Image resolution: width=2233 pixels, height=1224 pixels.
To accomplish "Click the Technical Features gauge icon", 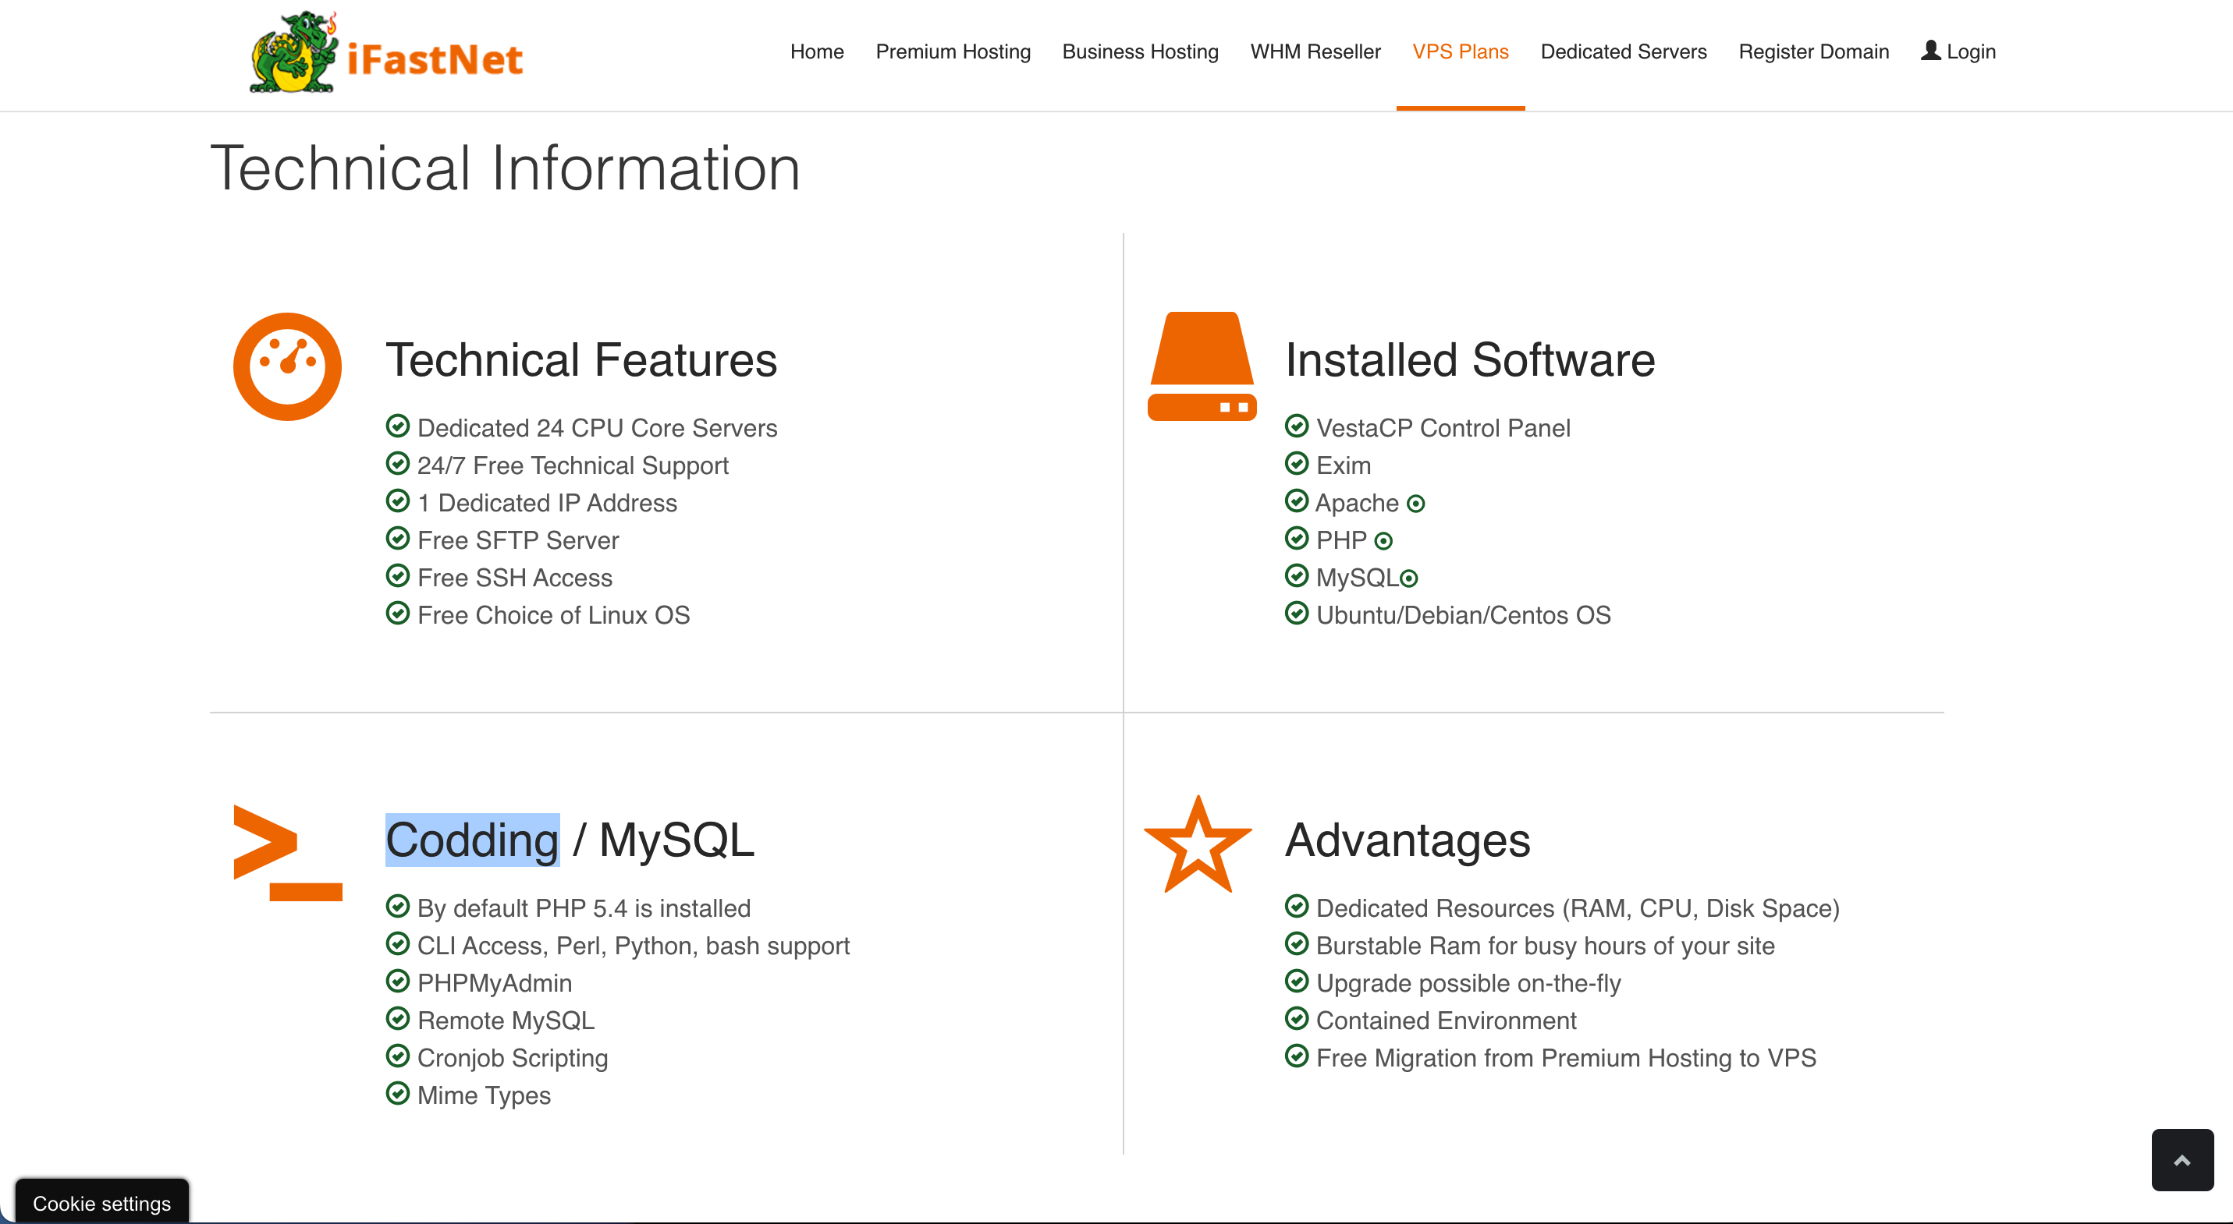I will [287, 366].
